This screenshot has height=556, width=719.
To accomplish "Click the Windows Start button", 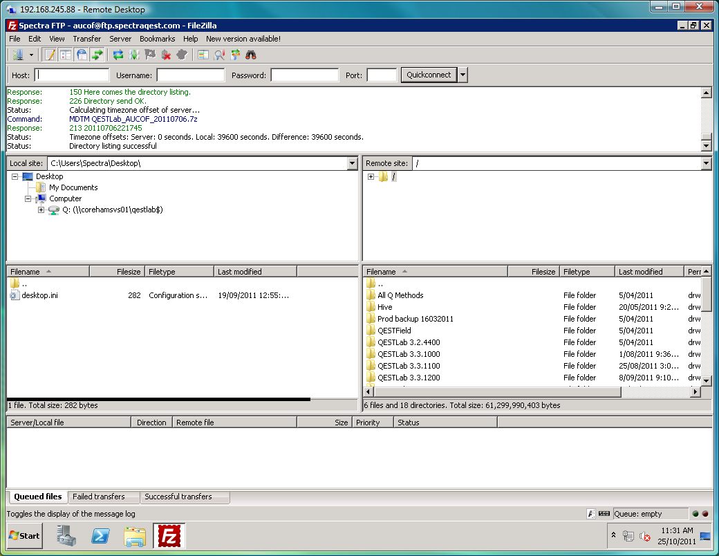I will tap(25, 535).
